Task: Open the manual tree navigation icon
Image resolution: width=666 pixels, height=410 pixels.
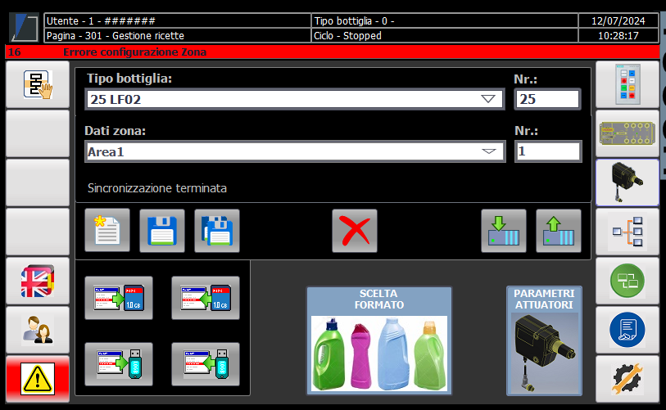Action: (38, 84)
